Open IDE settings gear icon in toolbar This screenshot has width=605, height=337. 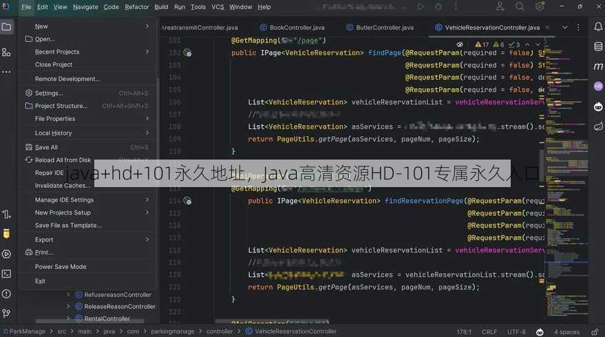click(x=540, y=7)
